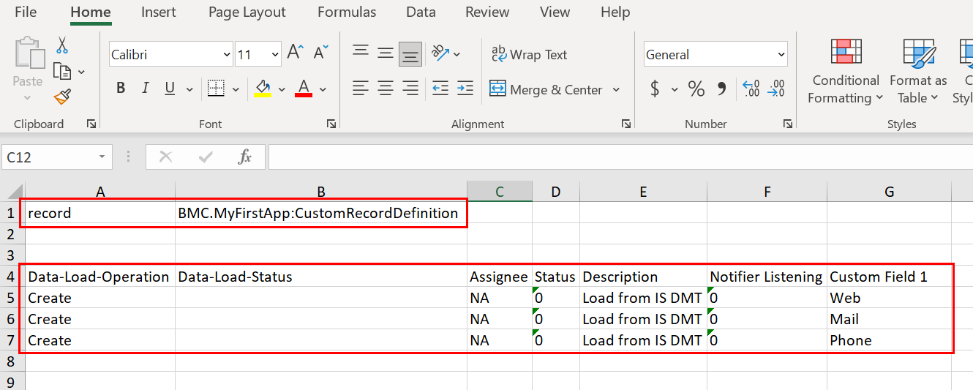Switch to the Insert tab
The image size is (973, 390).
(x=159, y=12)
